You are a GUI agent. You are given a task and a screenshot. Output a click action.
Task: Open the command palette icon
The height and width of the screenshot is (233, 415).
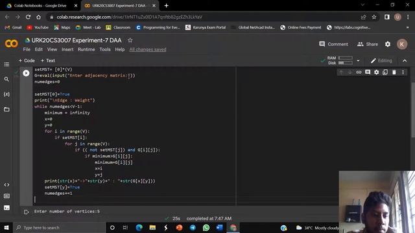click(x=6, y=196)
